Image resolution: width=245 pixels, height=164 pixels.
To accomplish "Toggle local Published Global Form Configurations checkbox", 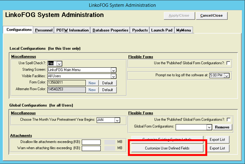I will click(x=228, y=63).
